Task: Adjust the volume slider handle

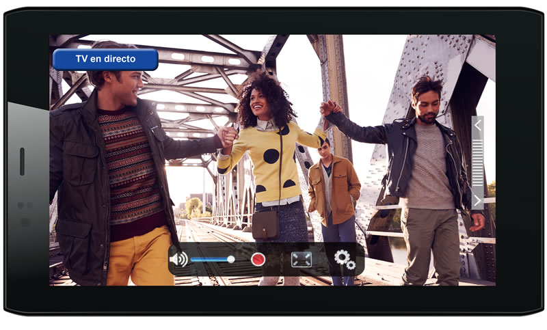Action: [230, 259]
